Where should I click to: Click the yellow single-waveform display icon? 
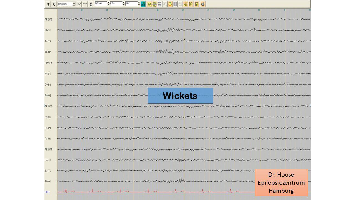coord(149,4)
